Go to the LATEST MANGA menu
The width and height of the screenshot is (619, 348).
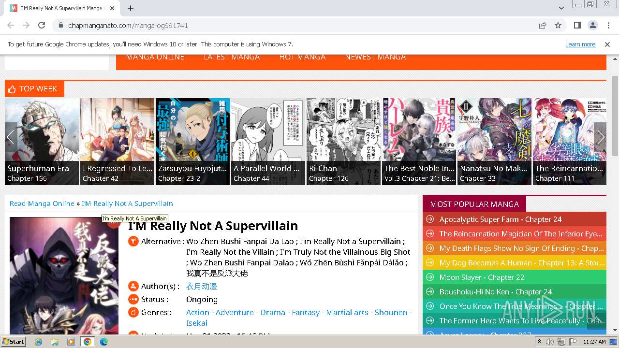[x=232, y=57]
